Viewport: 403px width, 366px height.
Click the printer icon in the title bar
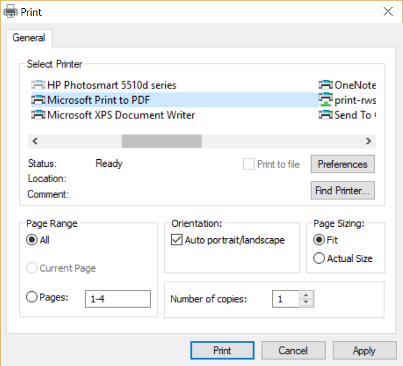pyautogui.click(x=11, y=12)
